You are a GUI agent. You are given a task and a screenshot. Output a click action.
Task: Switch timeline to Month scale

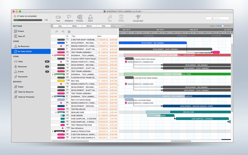click(x=89, y=26)
